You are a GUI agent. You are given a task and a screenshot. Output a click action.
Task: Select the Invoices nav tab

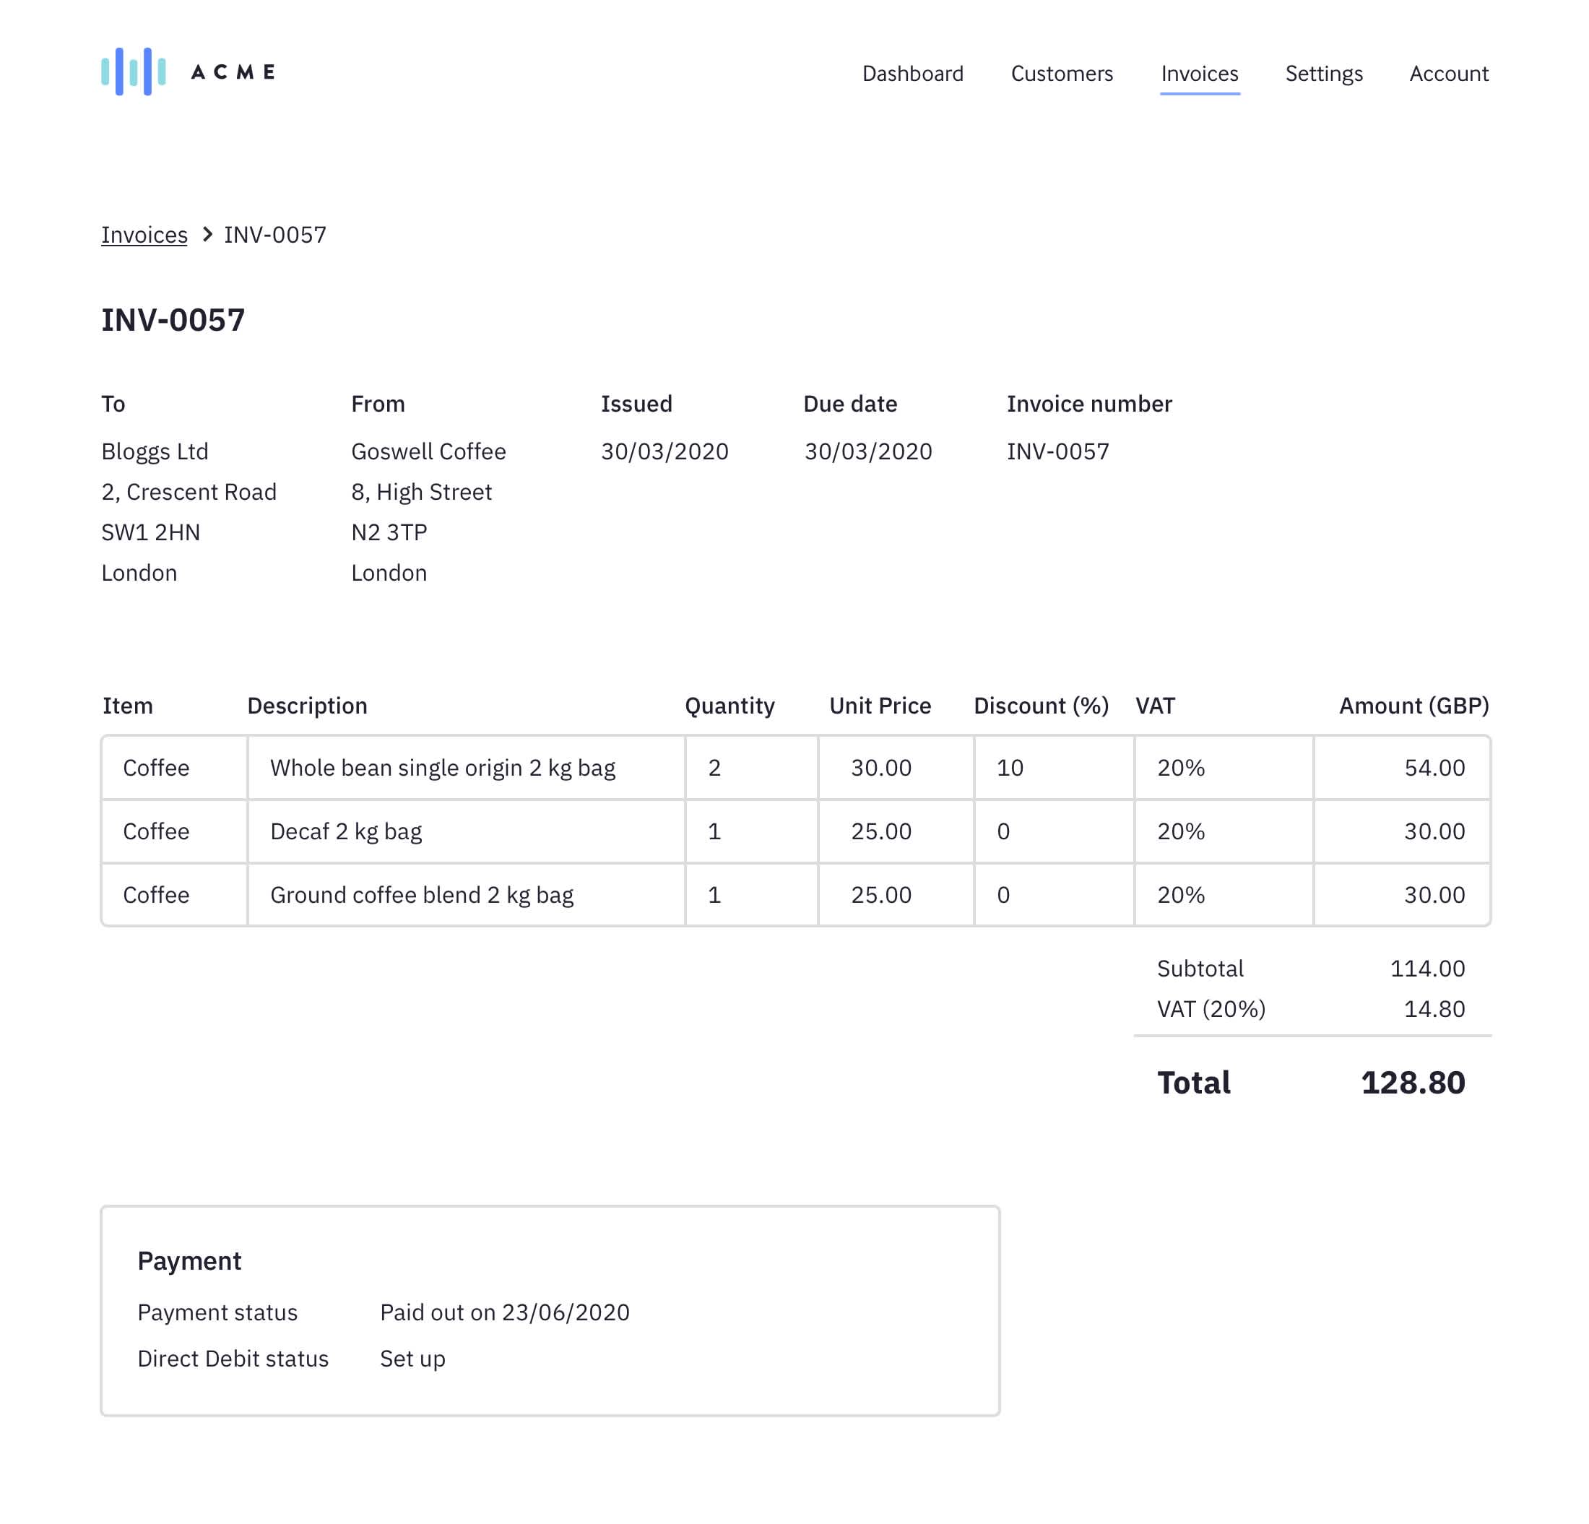(x=1199, y=74)
